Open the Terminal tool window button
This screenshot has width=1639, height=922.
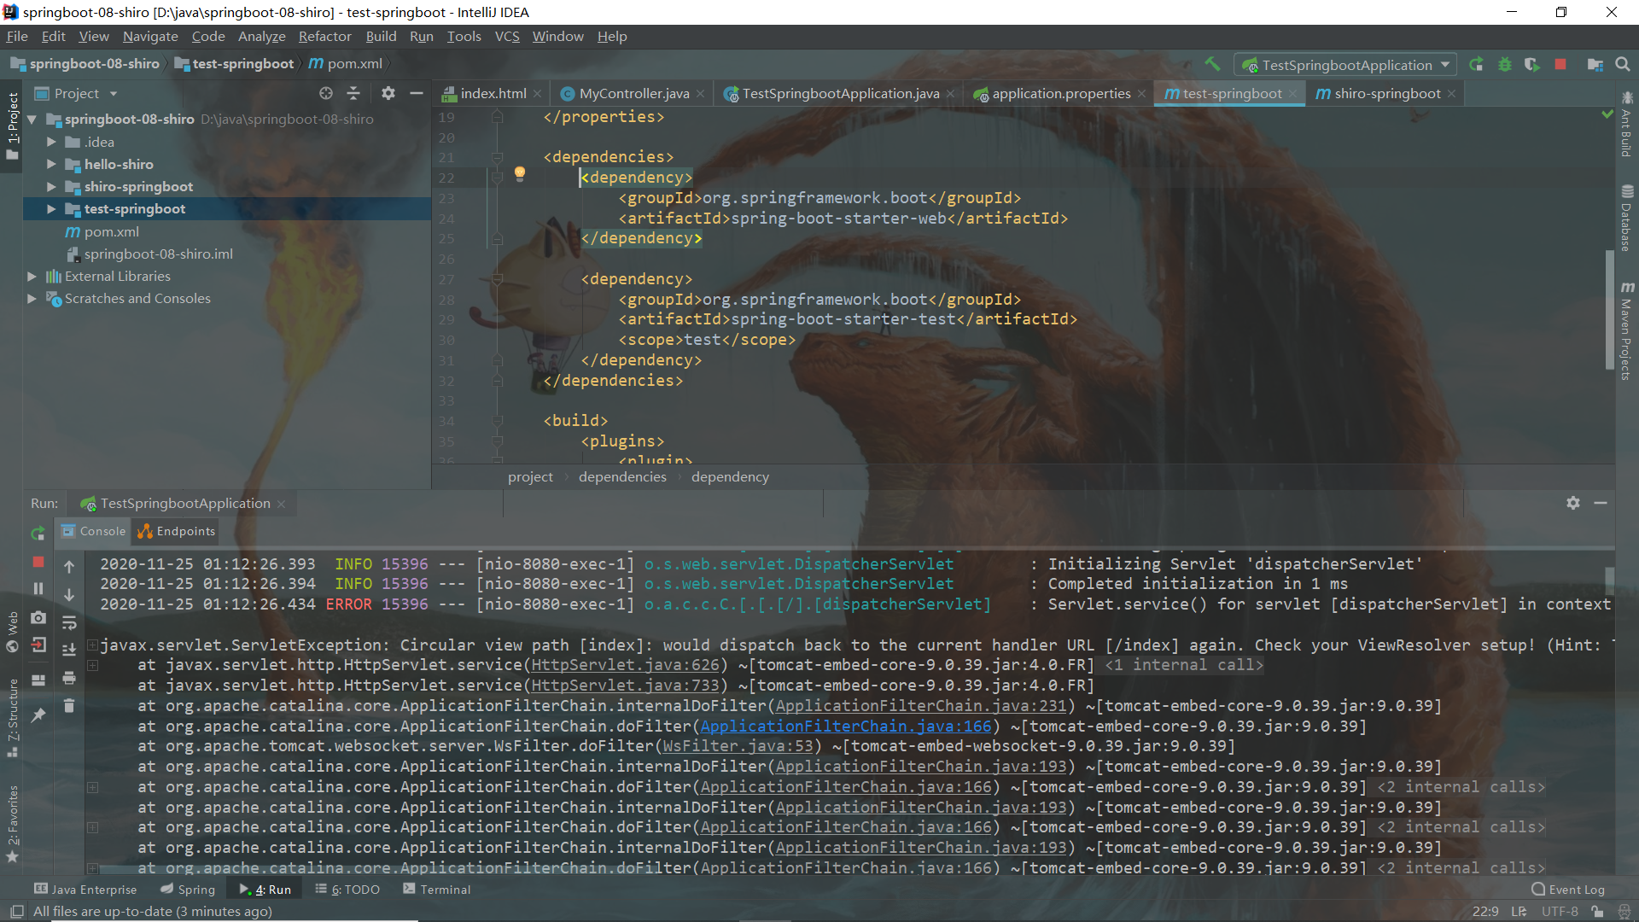click(x=437, y=890)
